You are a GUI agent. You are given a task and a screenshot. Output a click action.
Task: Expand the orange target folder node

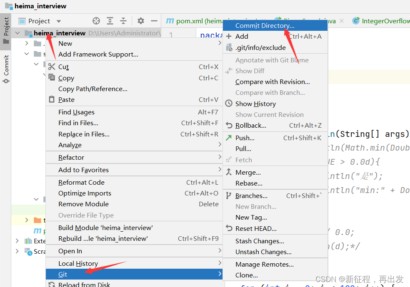pos(27,220)
